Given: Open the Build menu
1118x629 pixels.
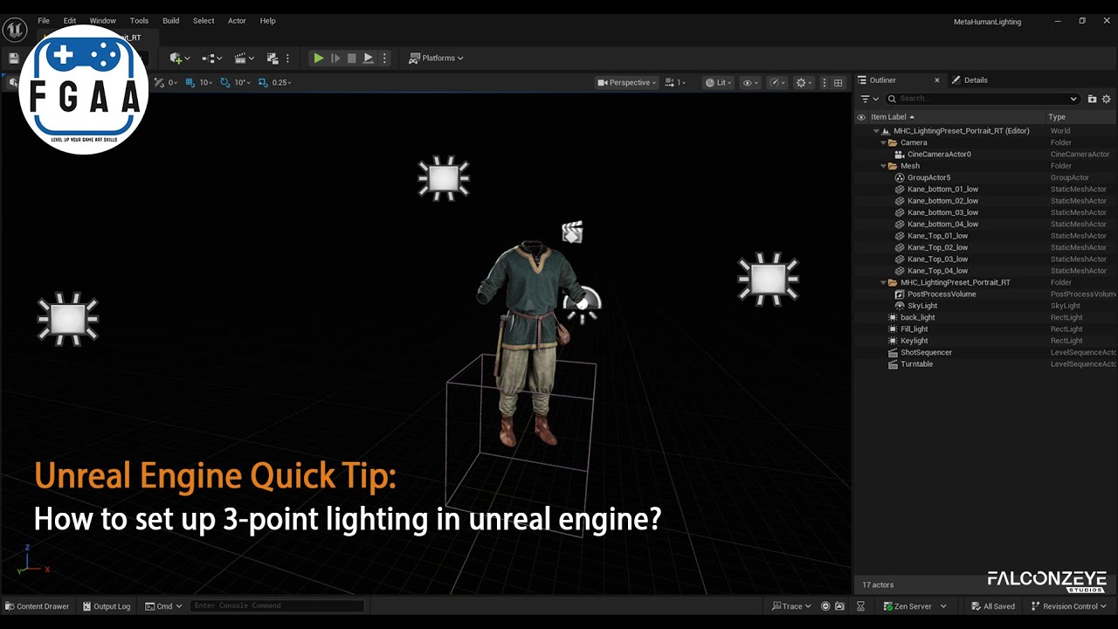Looking at the screenshot, I should click(x=171, y=21).
